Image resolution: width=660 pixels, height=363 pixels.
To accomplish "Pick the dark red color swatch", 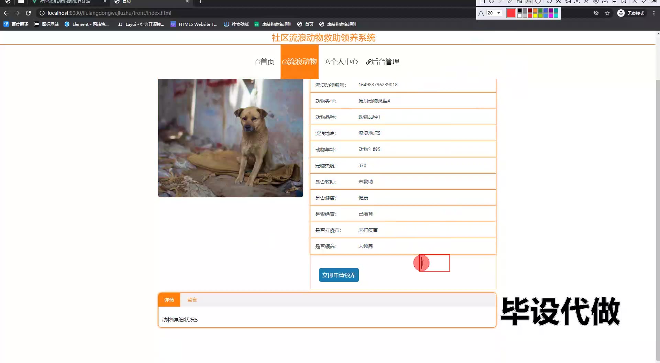I will [530, 11].
